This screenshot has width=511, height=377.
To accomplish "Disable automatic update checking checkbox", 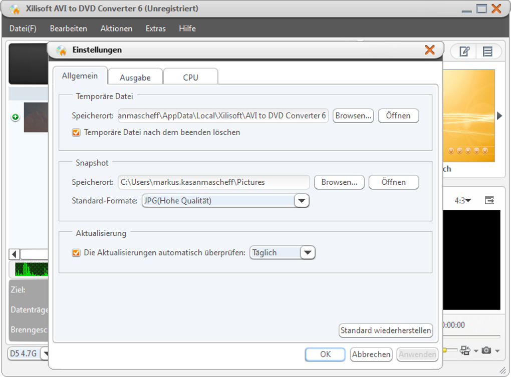I will click(x=76, y=253).
